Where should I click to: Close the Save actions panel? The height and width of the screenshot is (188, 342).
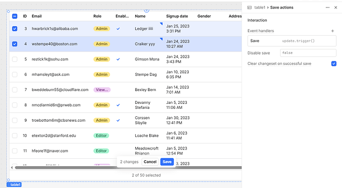336,7
